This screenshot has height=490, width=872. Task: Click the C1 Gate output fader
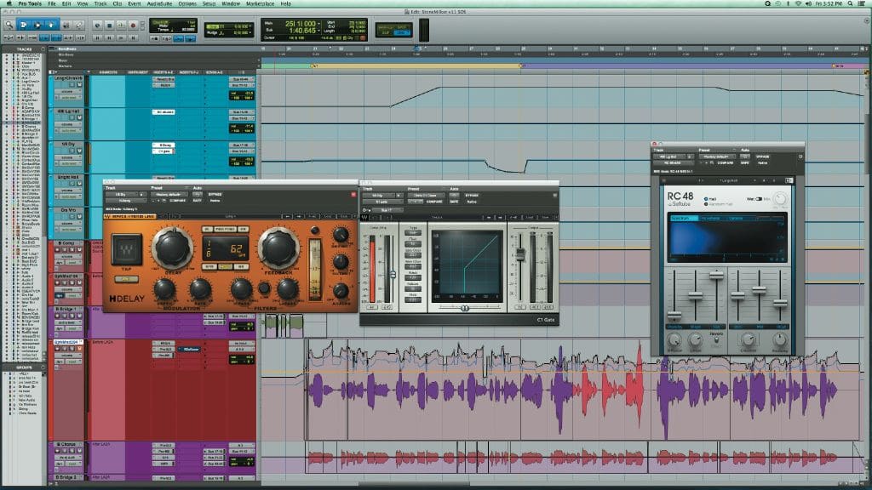coord(520,254)
